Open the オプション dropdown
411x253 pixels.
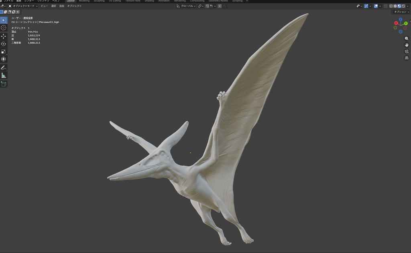tap(401, 12)
